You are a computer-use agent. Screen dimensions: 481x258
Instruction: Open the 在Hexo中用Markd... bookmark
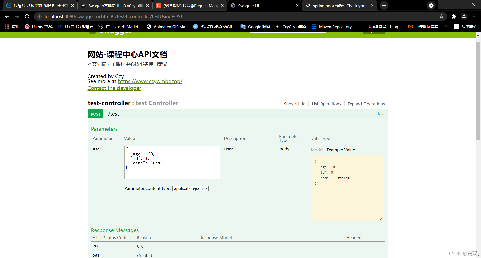click(120, 27)
